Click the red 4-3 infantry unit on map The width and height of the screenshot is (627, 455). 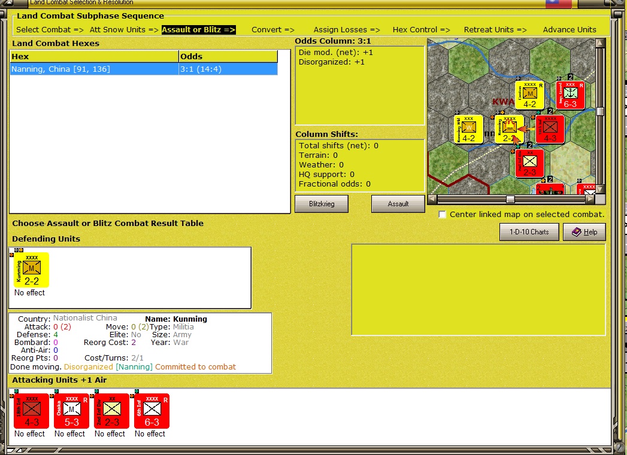point(550,129)
